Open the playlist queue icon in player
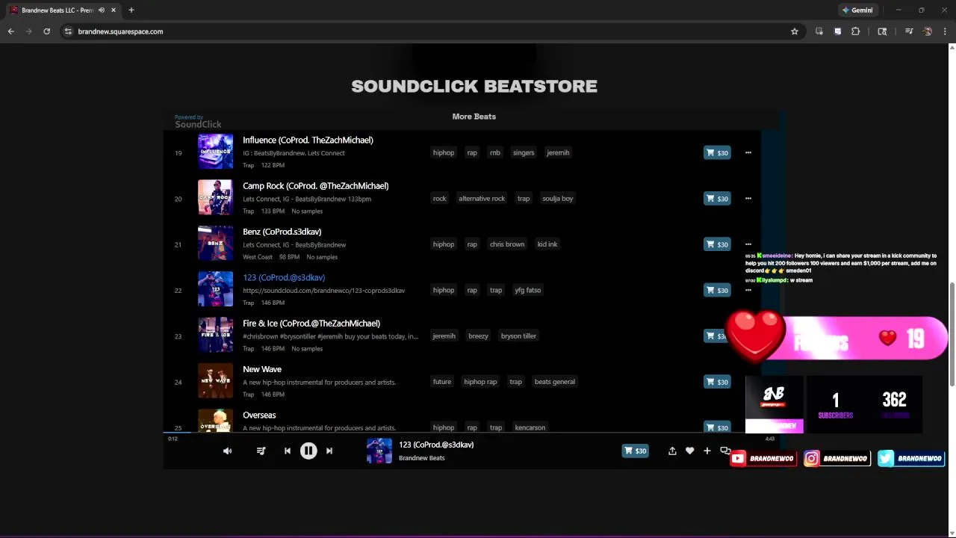Viewport: 956px width, 538px height. [x=261, y=451]
